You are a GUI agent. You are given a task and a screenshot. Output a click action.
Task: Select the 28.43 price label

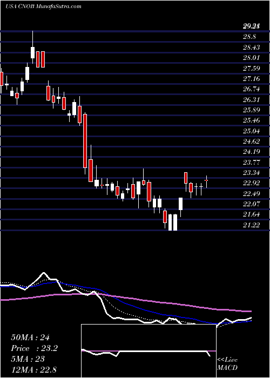click(x=252, y=48)
